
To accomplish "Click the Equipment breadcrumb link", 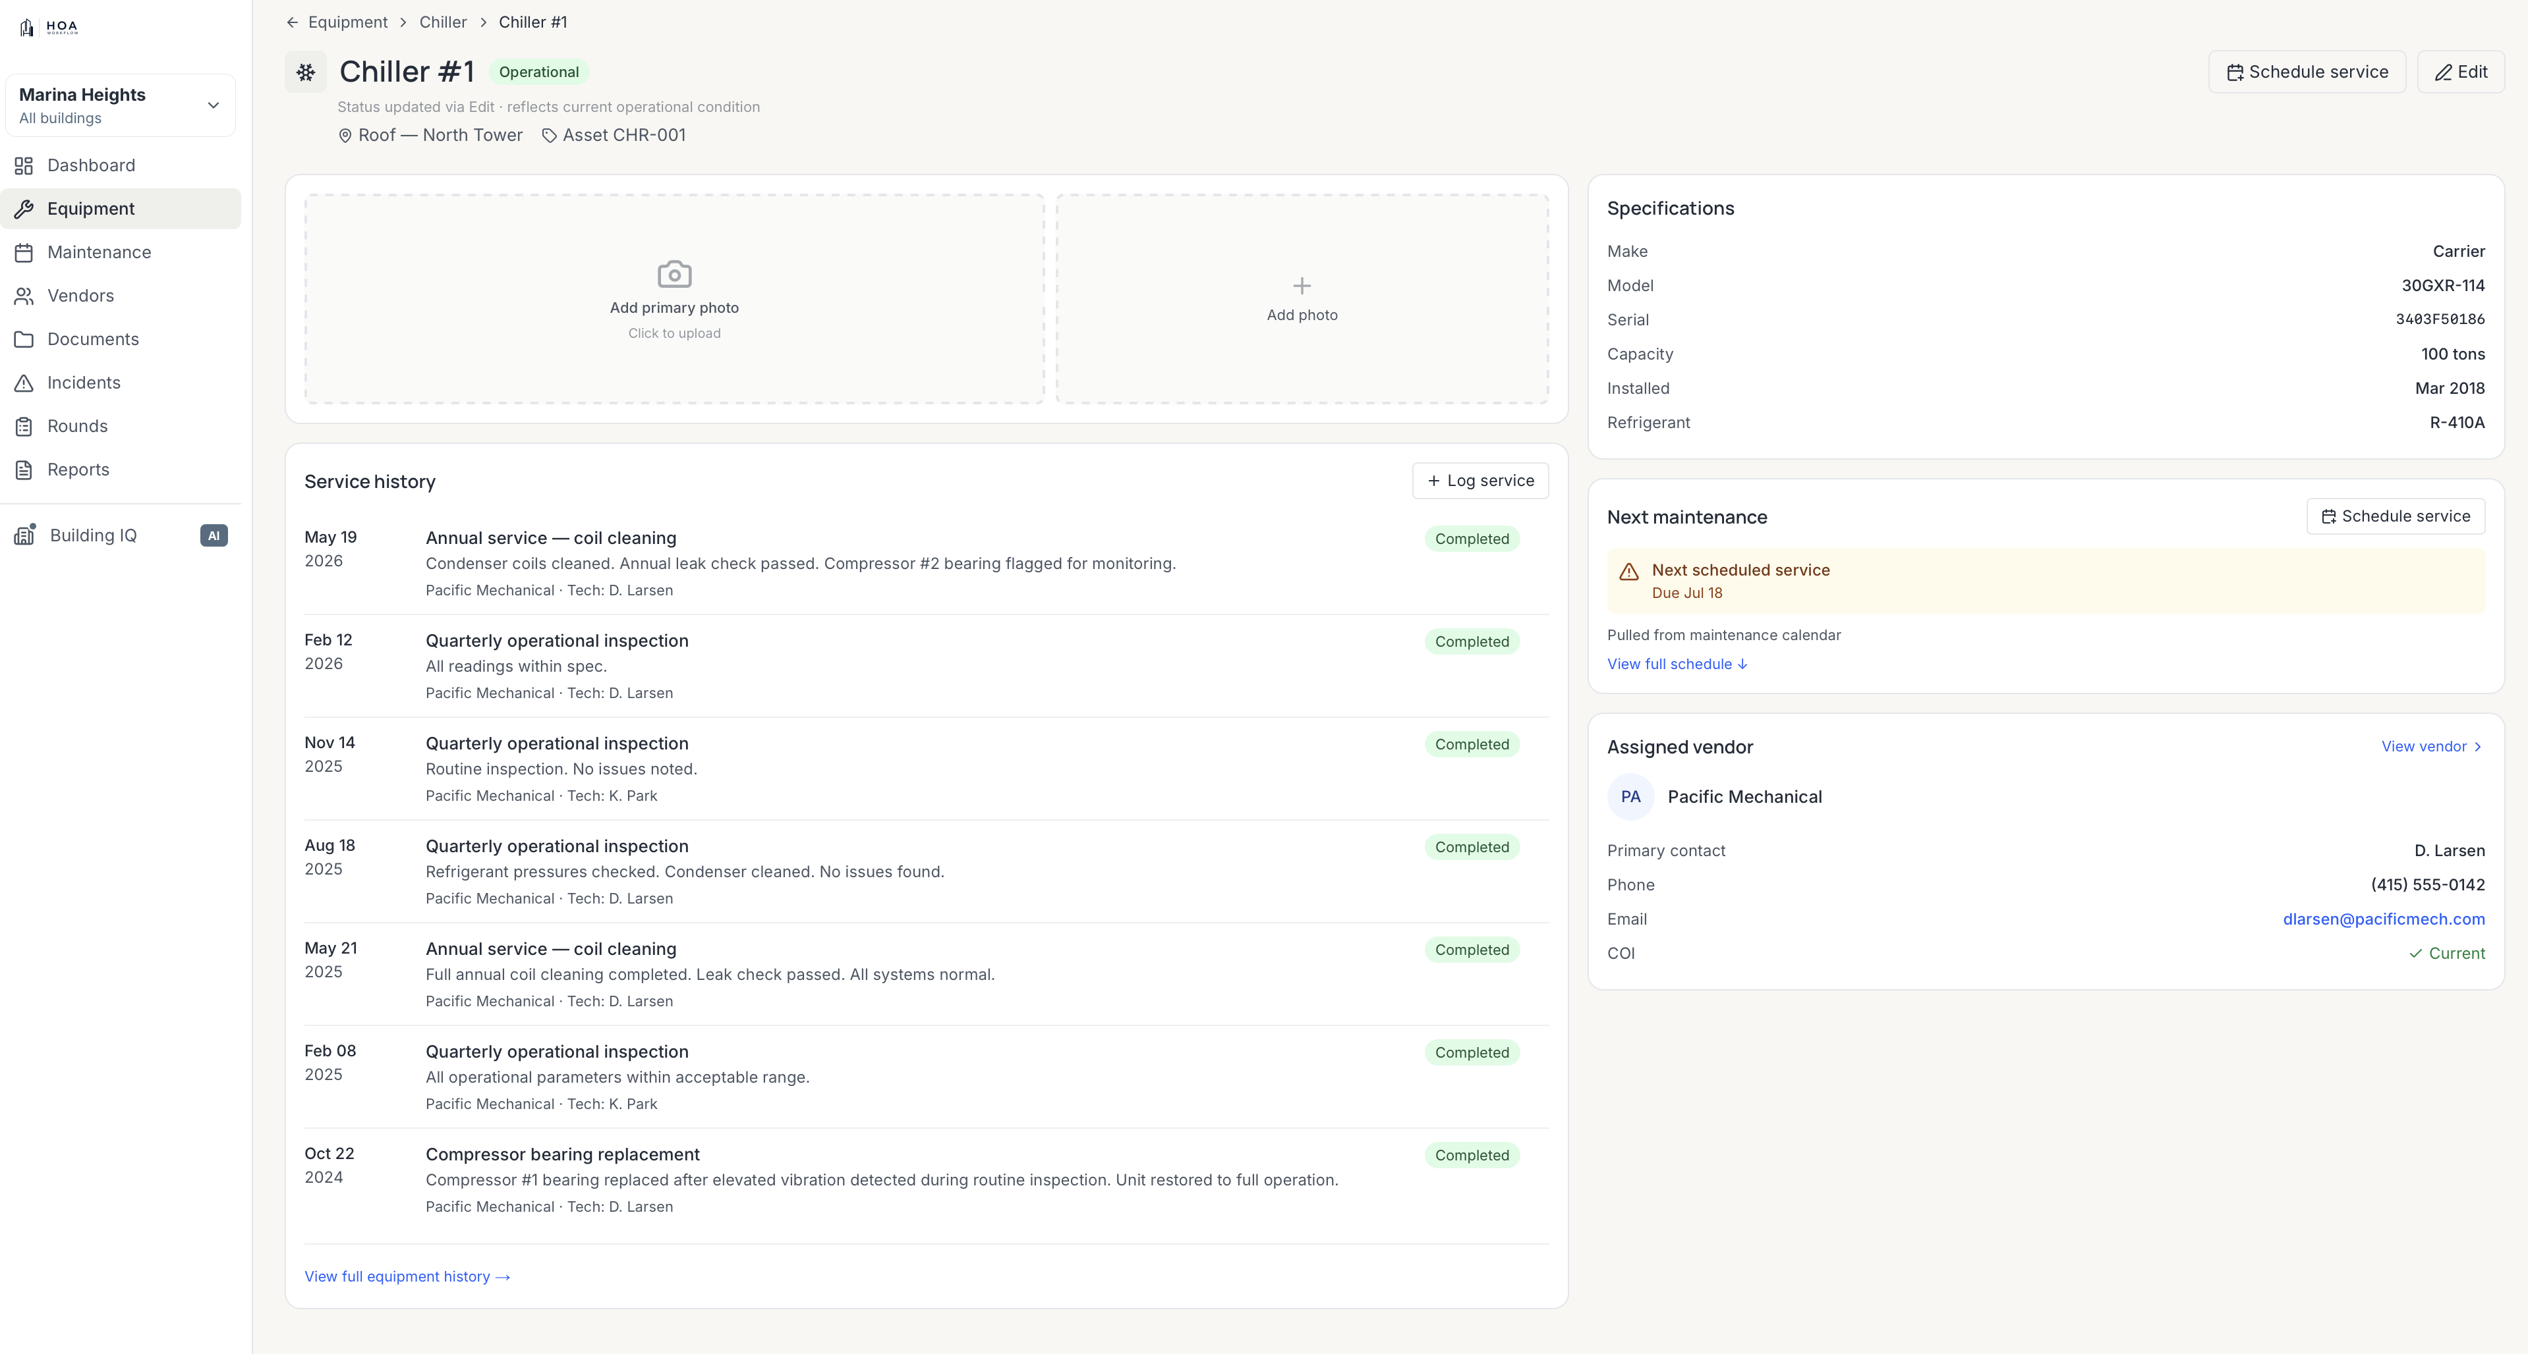I will click(x=347, y=22).
